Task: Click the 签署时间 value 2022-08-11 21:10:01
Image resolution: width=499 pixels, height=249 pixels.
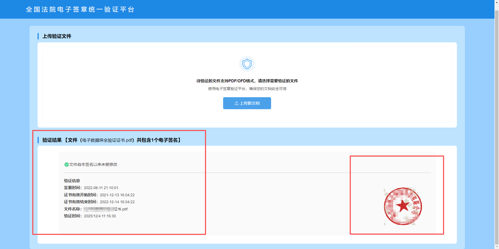Action: tap(101, 188)
